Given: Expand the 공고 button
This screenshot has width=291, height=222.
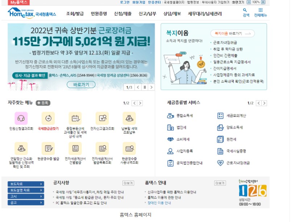Looking at the screenshot, I should [x=26, y=203].
